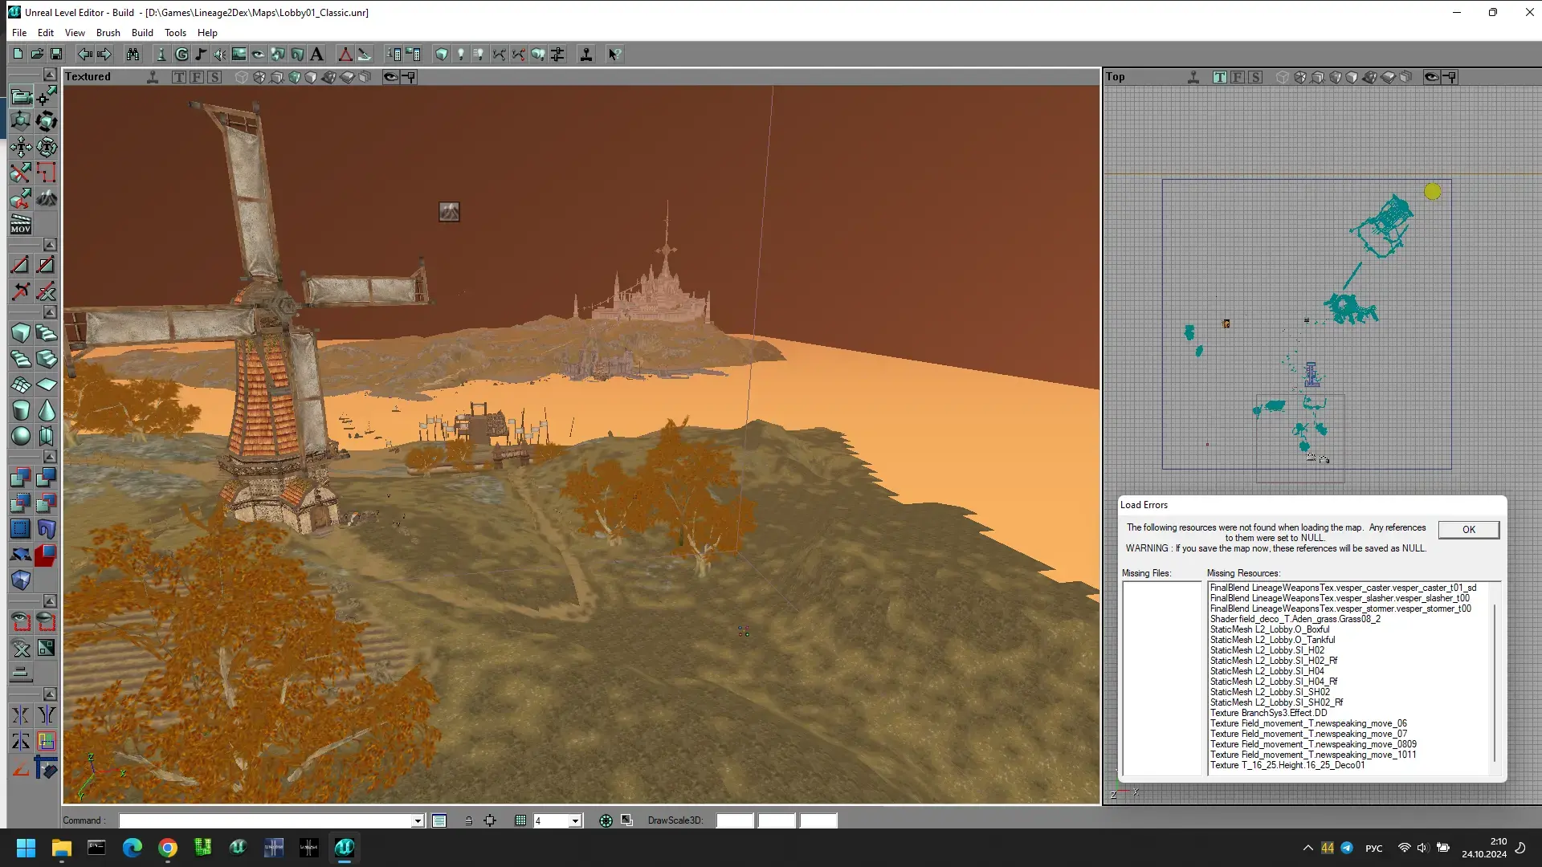
Task: Open the Build menu
Action: [142, 33]
